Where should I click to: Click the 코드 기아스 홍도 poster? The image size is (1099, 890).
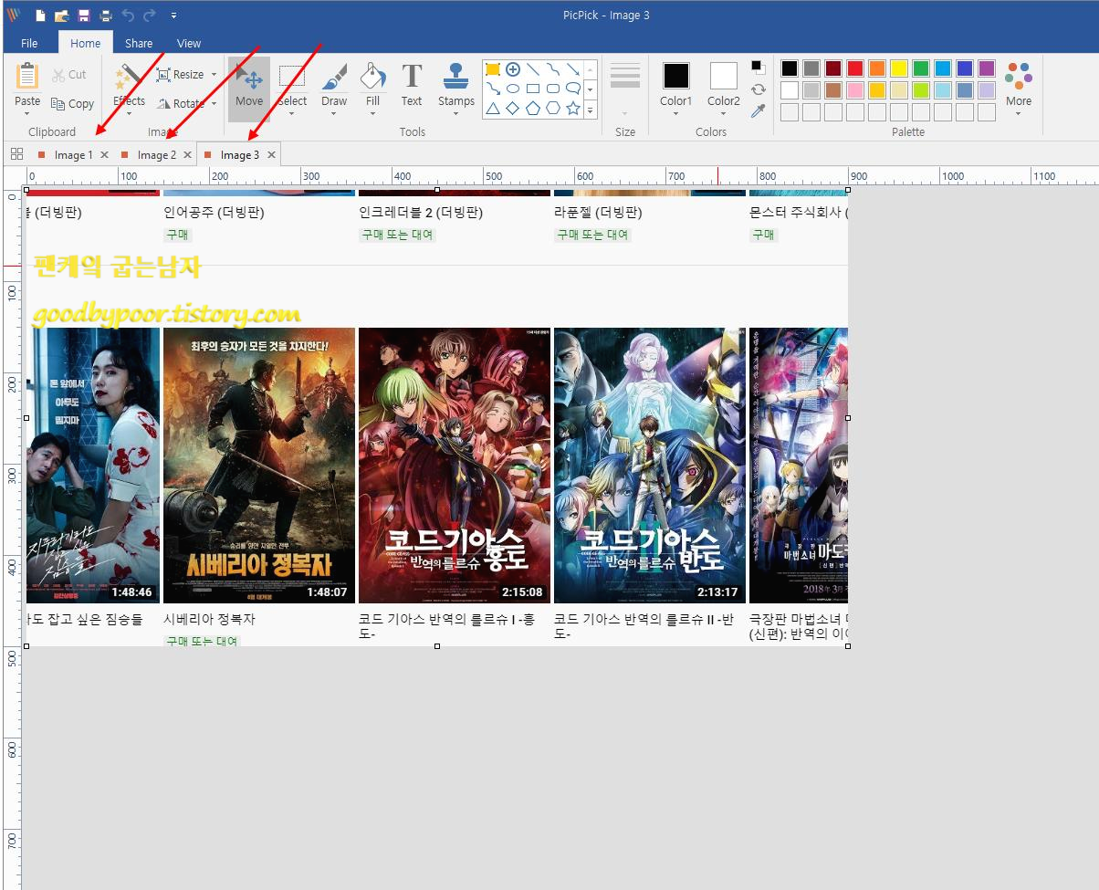455,466
